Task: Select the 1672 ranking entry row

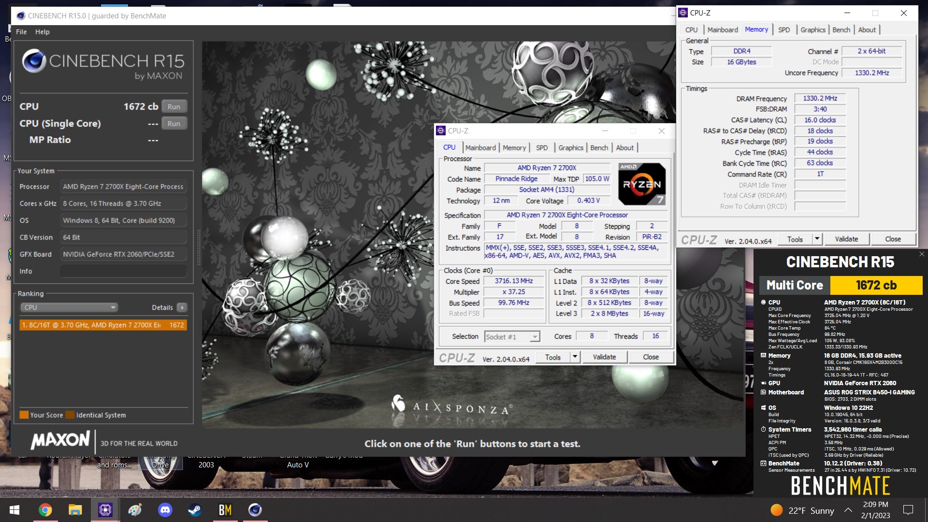Action: (103, 325)
